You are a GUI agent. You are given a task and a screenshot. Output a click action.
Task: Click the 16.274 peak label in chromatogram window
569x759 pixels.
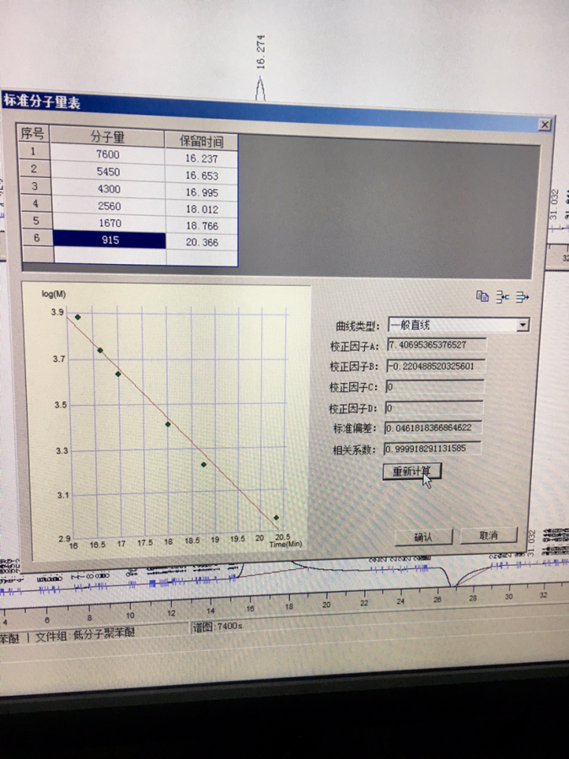pos(260,51)
